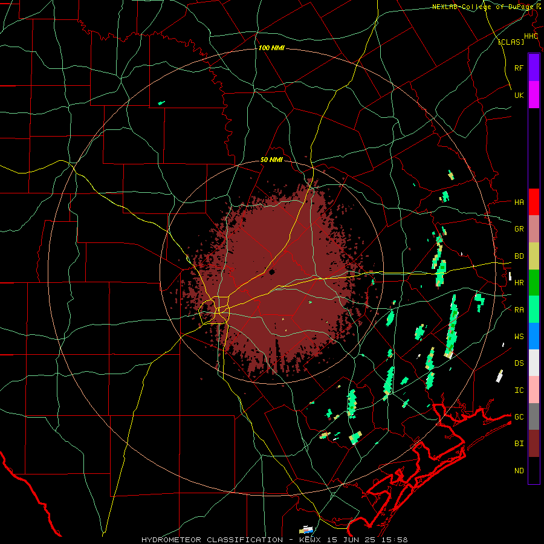544x544 pixels.
Task: Click the RF legend label
Action: coord(519,68)
